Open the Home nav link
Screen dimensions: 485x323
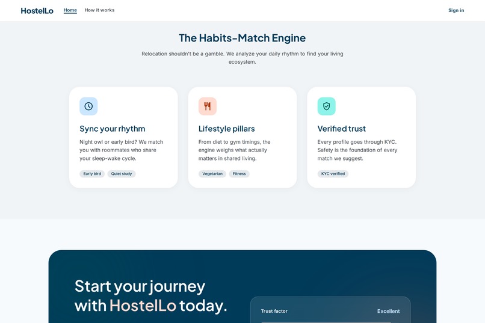click(x=70, y=10)
